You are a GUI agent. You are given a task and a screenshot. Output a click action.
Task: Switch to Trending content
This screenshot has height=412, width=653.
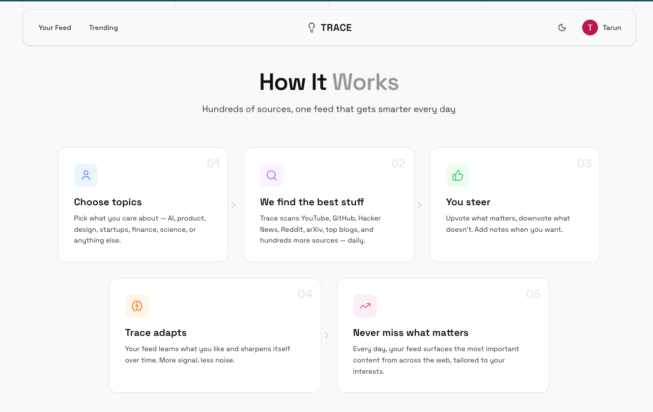103,27
